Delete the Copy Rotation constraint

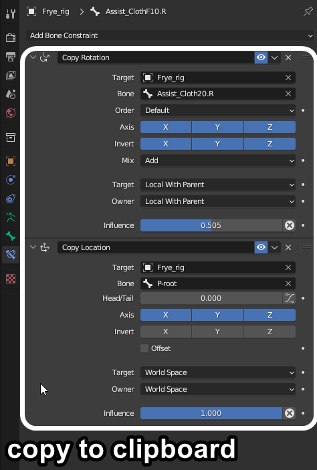tap(288, 57)
